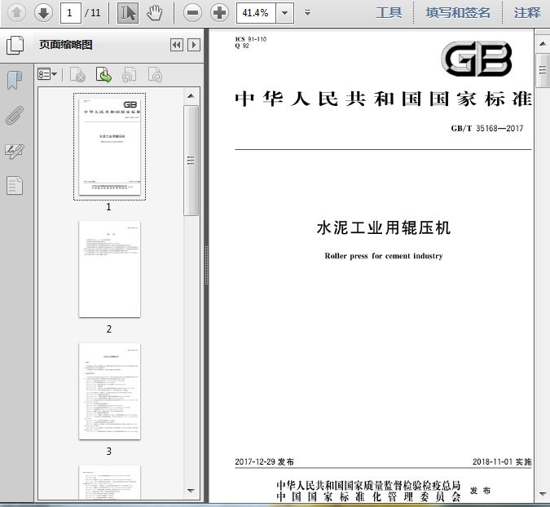Open the 注释 (Comment) pane

coord(527,12)
